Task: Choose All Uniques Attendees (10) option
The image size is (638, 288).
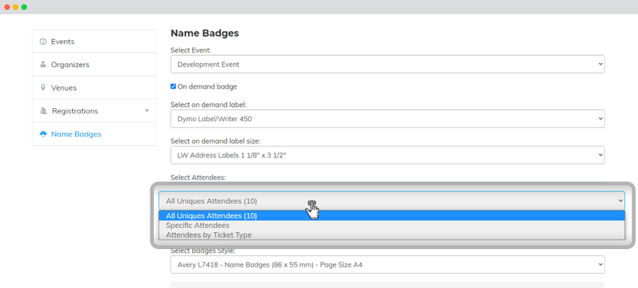Action: (x=391, y=216)
